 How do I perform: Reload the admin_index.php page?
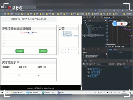7,11
